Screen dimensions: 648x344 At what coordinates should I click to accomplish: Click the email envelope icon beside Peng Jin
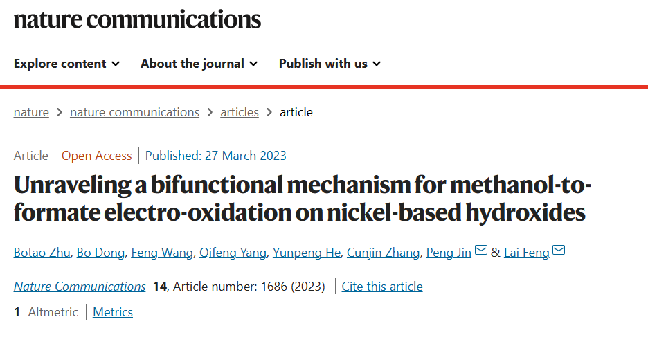pyautogui.click(x=481, y=250)
